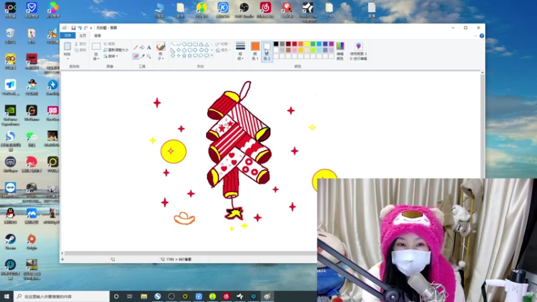Click the Crop button in image group
This screenshot has width=537, height=302.
pyautogui.click(x=109, y=44)
